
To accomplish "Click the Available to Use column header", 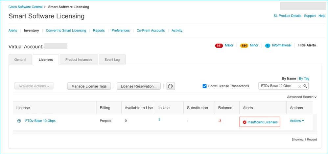I will (x=138, y=108).
